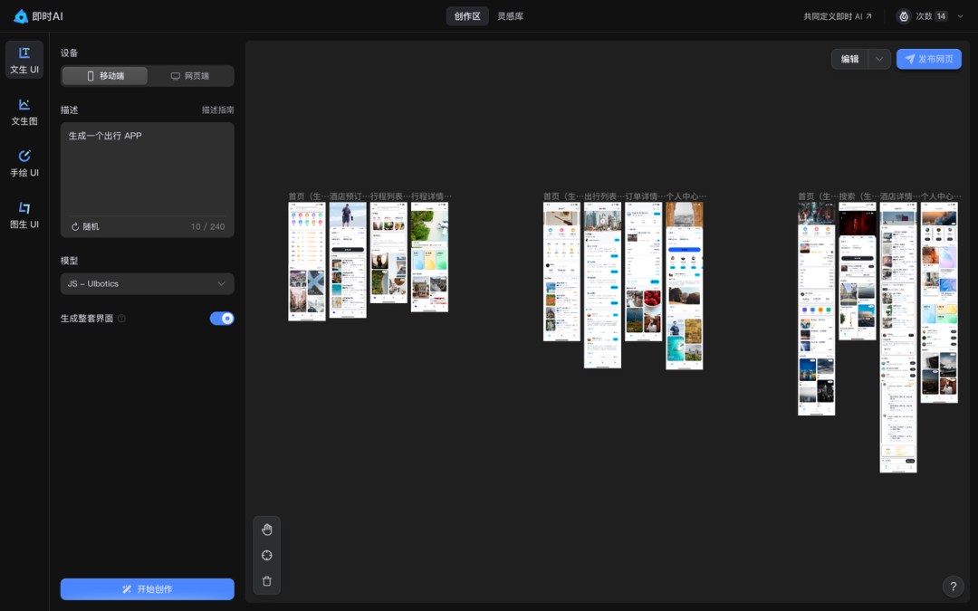Click the trash delete icon
The image size is (978, 611).
267,581
